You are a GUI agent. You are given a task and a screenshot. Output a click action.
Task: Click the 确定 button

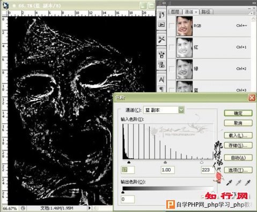[x=238, y=113]
